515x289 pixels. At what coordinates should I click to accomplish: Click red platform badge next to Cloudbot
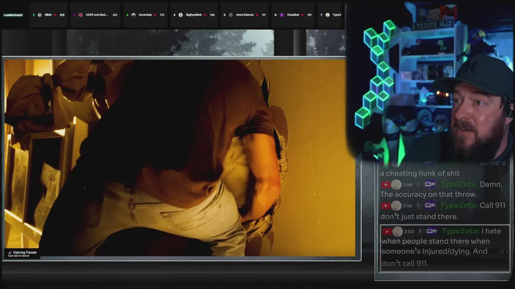(302, 15)
